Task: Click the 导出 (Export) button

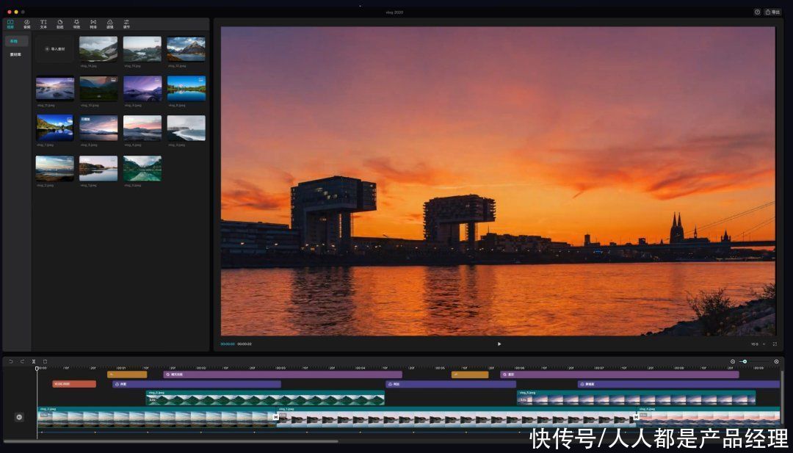Action: (x=772, y=12)
